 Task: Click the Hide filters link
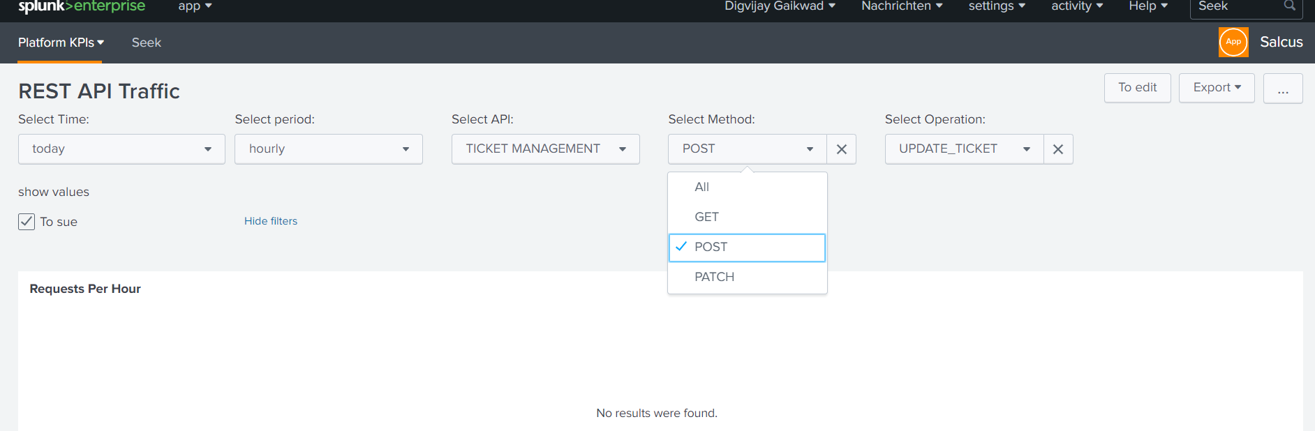271,221
